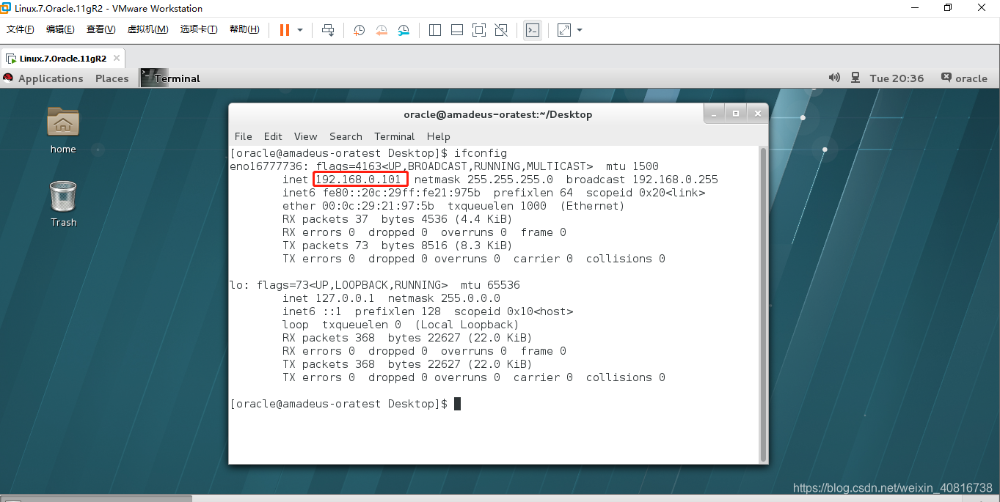
Task: Click the fe80::20c:29ff:fe21:975b inet6 address
Action: (401, 193)
